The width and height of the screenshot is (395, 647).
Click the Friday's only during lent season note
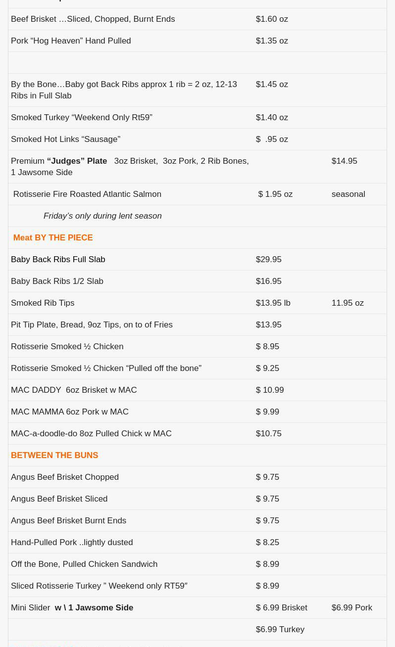click(x=102, y=216)
